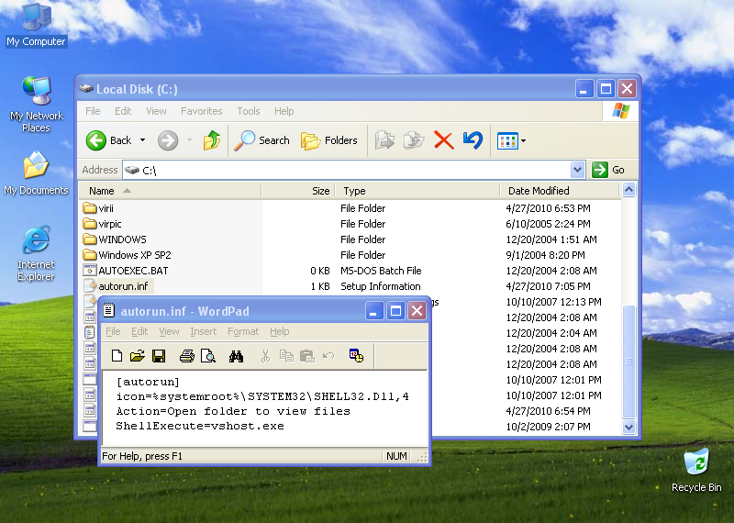Viewport: 734px width, 523px height.
Task: Select the autorun.inf file in list
Action: coord(117,286)
